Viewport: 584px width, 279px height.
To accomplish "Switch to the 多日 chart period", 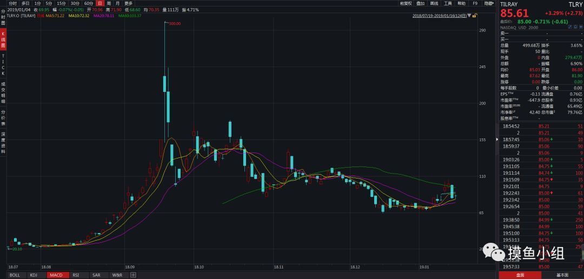I will pos(25,3).
